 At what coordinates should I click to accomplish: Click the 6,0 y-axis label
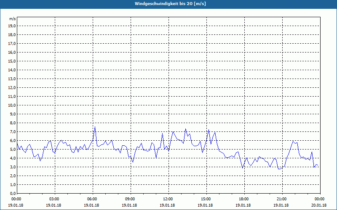tap(13, 141)
